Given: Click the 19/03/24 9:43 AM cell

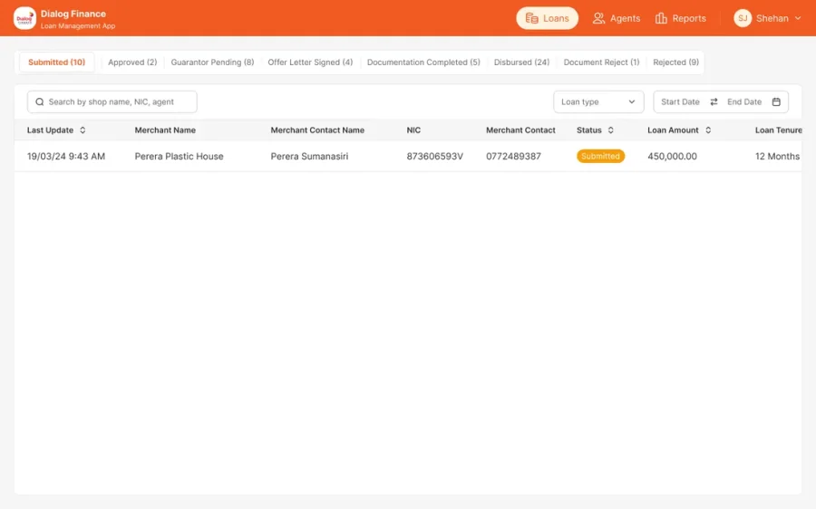Looking at the screenshot, I should point(66,156).
